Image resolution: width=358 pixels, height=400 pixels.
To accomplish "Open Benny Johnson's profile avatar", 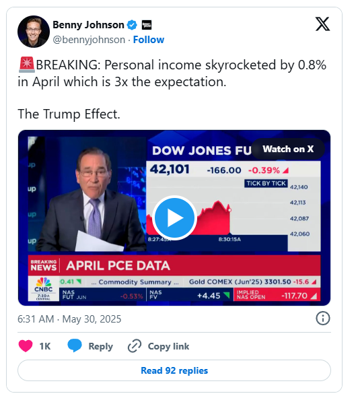I will (x=34, y=32).
